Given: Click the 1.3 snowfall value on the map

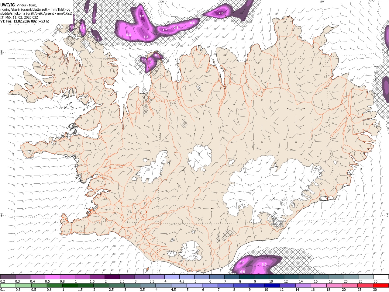Looking at the screenshot, I should click(146, 37).
